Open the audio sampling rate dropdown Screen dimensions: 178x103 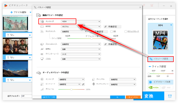point(123,84)
